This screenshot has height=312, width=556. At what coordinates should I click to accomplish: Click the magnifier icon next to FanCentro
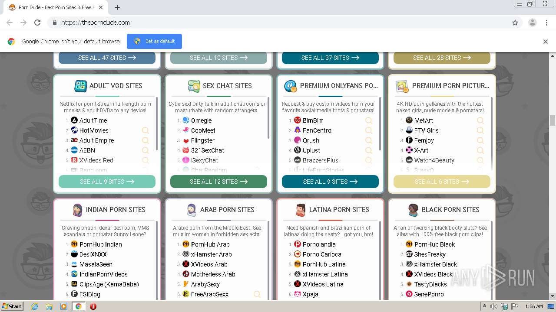pos(369,130)
